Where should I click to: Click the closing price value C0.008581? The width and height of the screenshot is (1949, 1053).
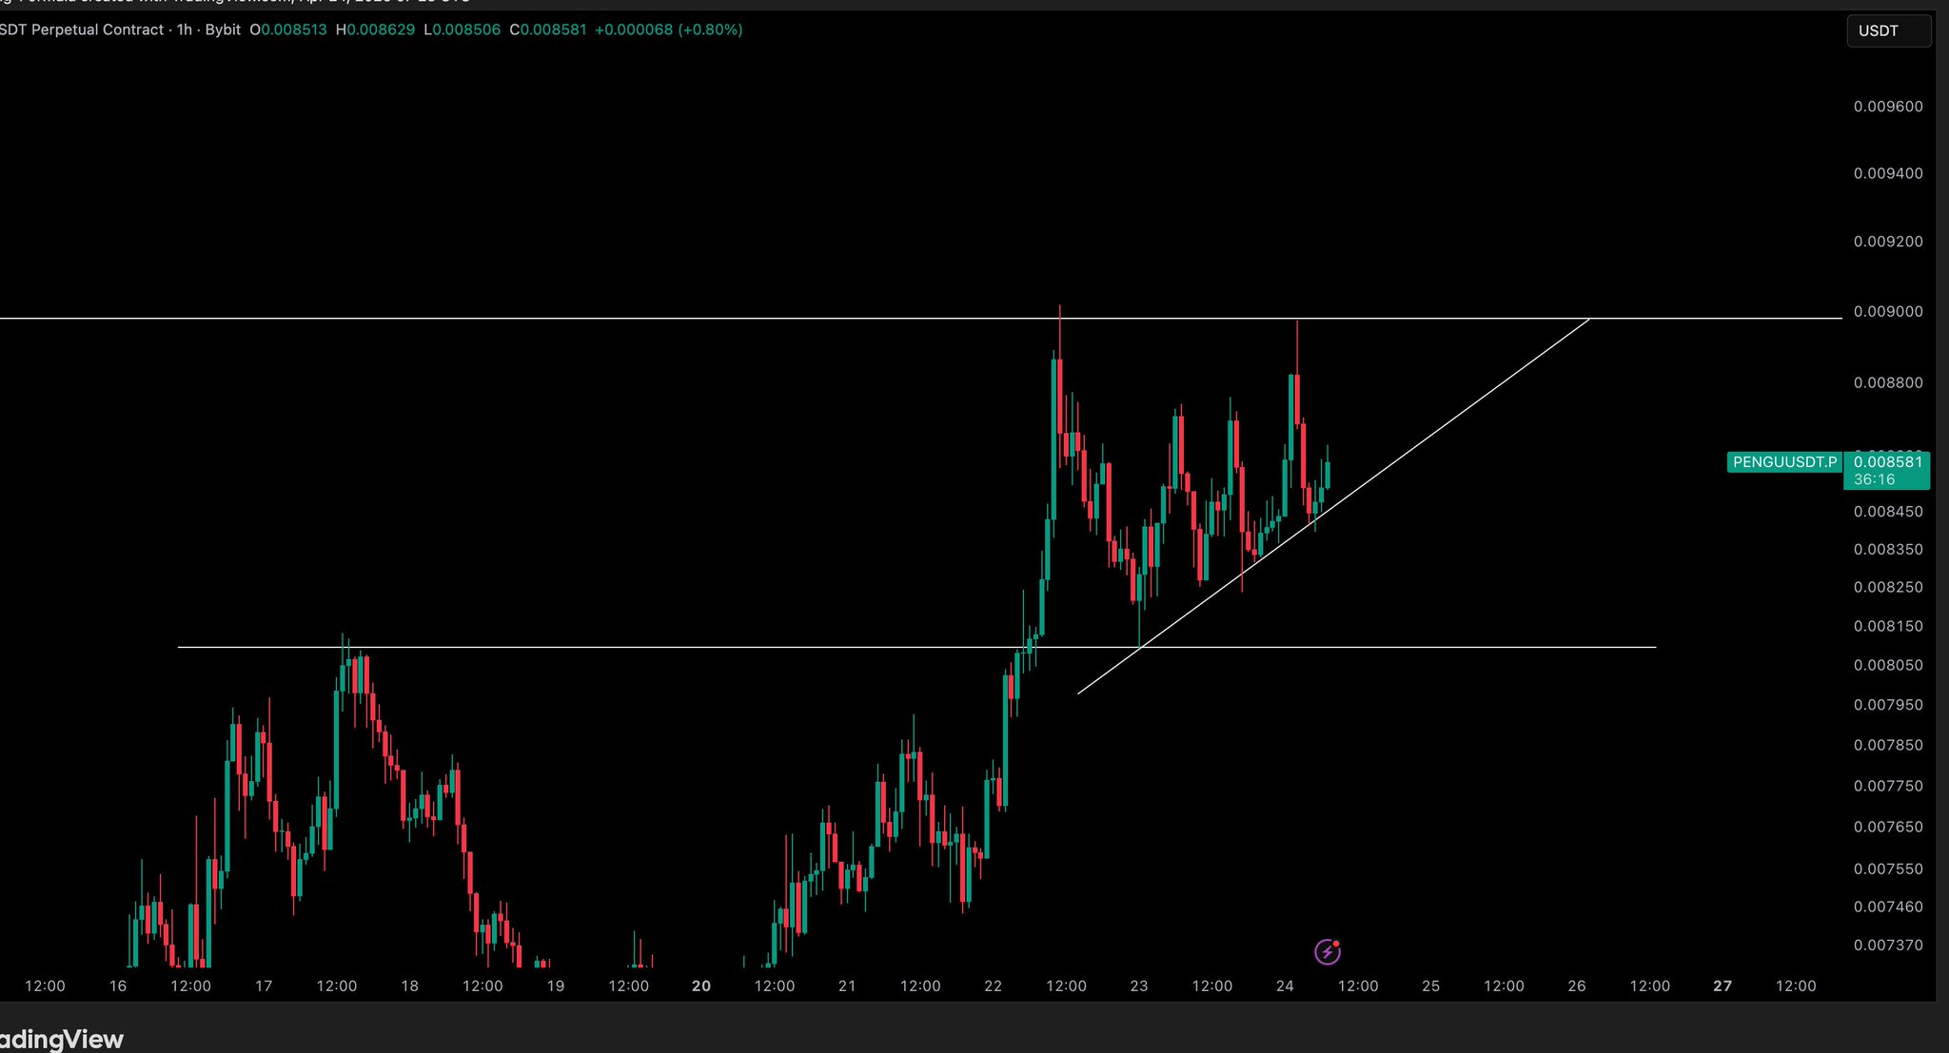coord(548,29)
